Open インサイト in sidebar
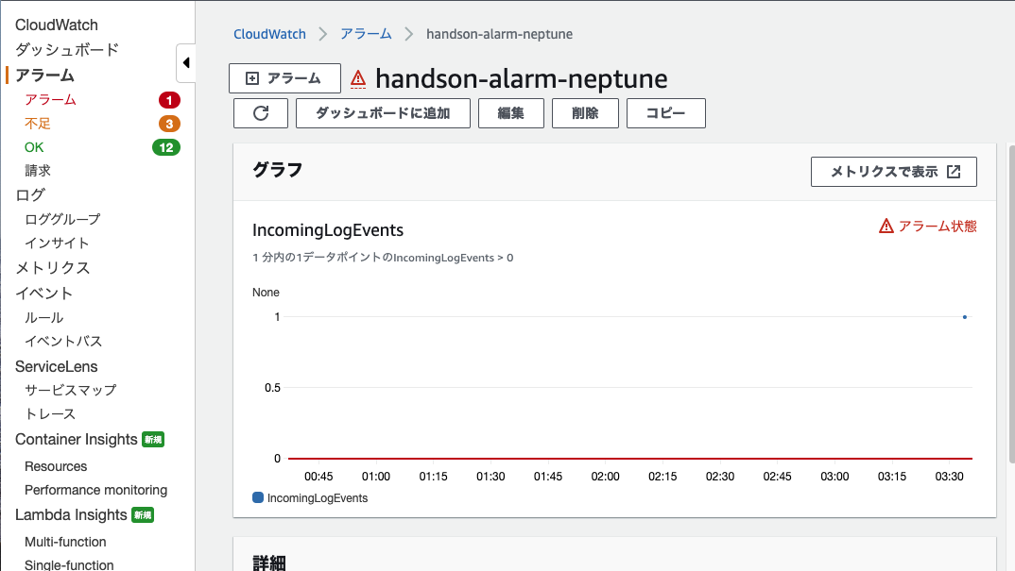Image resolution: width=1015 pixels, height=571 pixels. pos(57,244)
